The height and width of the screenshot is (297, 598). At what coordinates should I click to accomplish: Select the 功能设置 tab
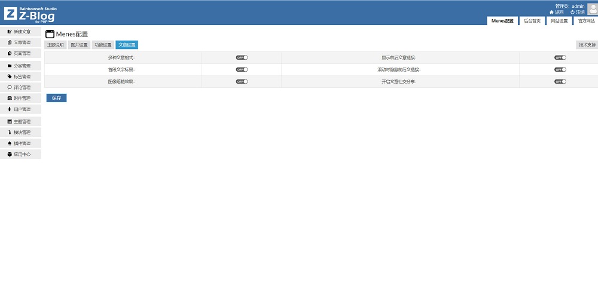tap(103, 45)
